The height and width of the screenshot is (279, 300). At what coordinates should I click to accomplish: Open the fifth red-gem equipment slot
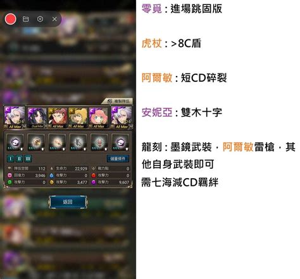pyautogui.click(x=99, y=142)
